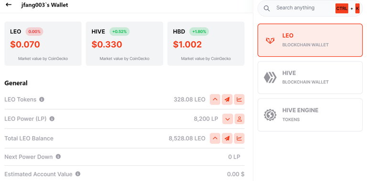Screen dimensions: 367x181
Task: Click Market value by CoinGecko under LEO
Action: [x=43, y=59]
